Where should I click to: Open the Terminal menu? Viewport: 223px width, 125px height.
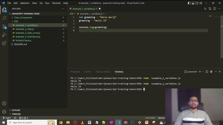56,3
